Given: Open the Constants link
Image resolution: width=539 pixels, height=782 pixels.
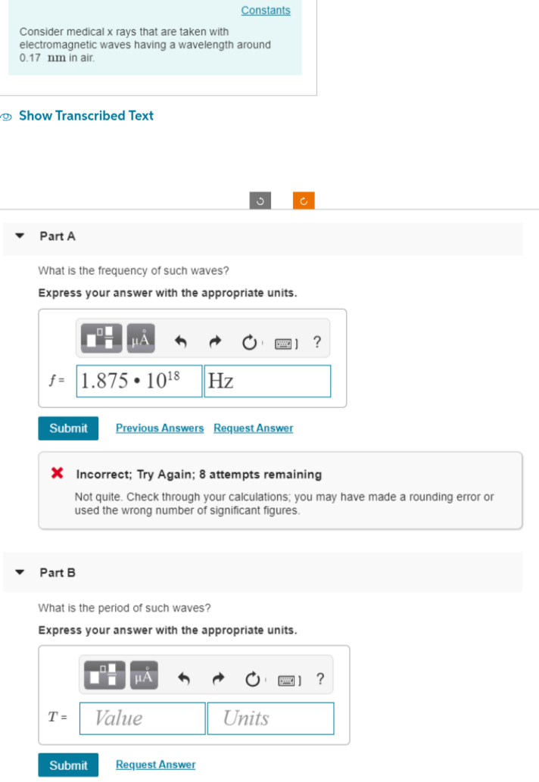Looking at the screenshot, I should [266, 11].
